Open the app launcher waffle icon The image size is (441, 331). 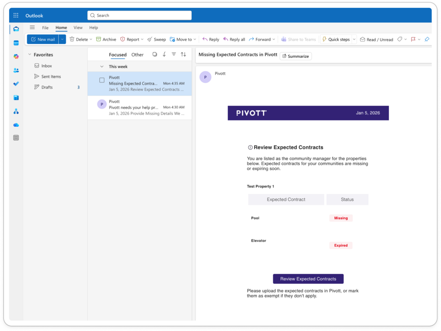(16, 15)
